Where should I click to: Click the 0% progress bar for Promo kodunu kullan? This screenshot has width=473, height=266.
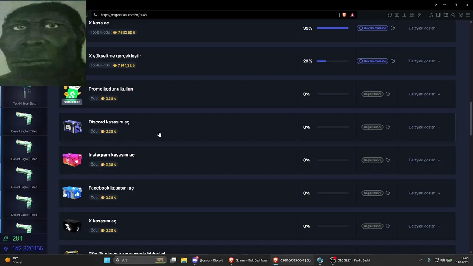[333, 94]
